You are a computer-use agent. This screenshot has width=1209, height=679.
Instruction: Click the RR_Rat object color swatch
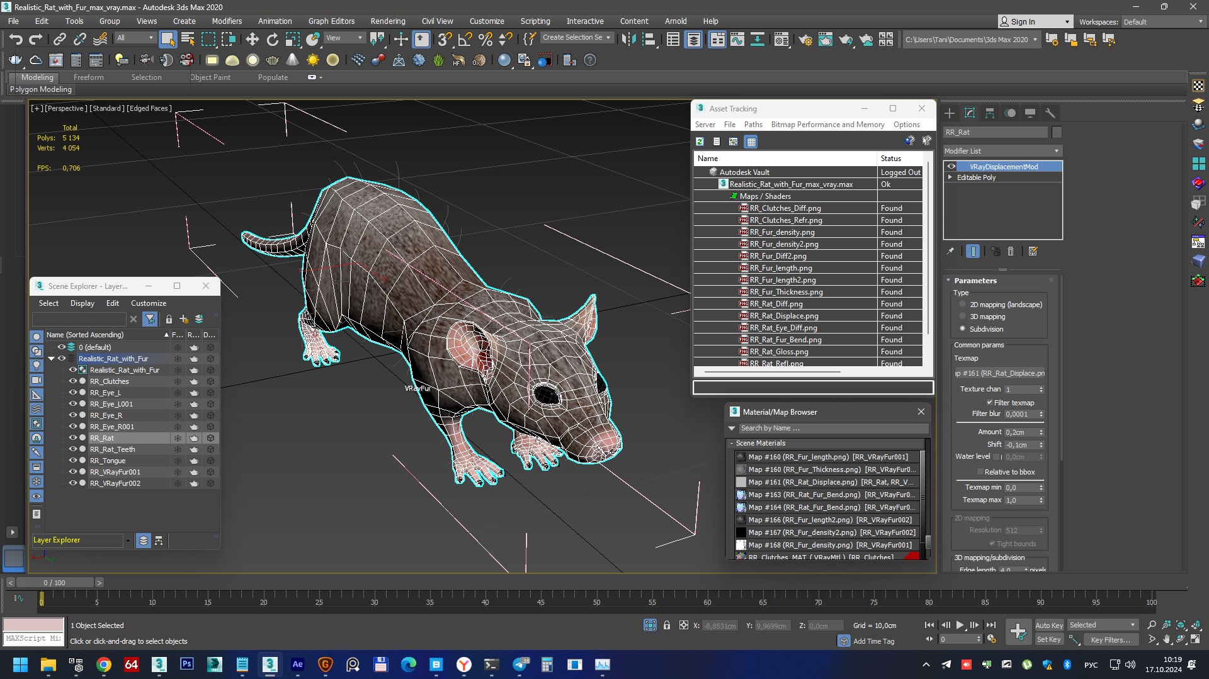coord(1057,132)
